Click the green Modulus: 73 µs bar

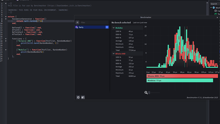point(180,81)
